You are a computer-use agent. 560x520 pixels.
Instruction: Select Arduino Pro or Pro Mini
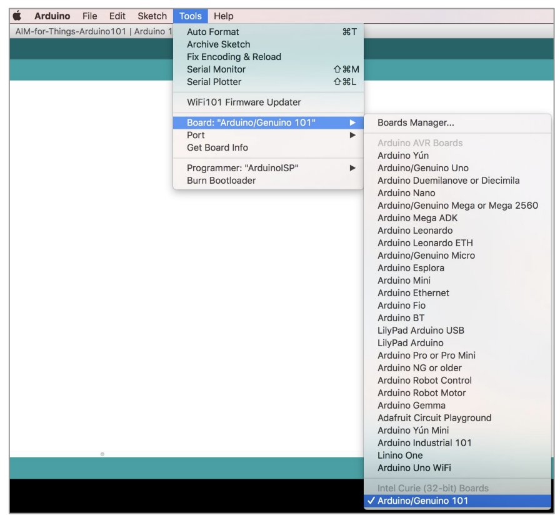pos(457,356)
